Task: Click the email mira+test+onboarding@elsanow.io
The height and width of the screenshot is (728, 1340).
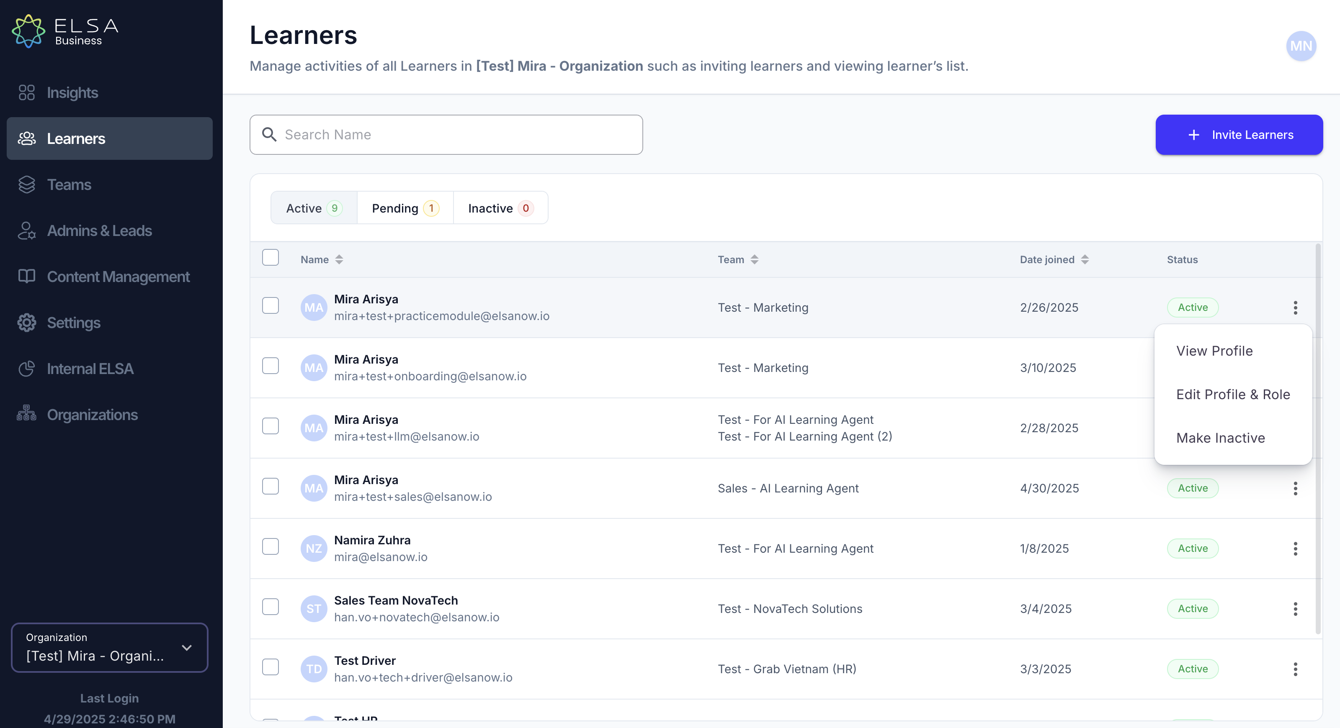Action: [x=430, y=376]
